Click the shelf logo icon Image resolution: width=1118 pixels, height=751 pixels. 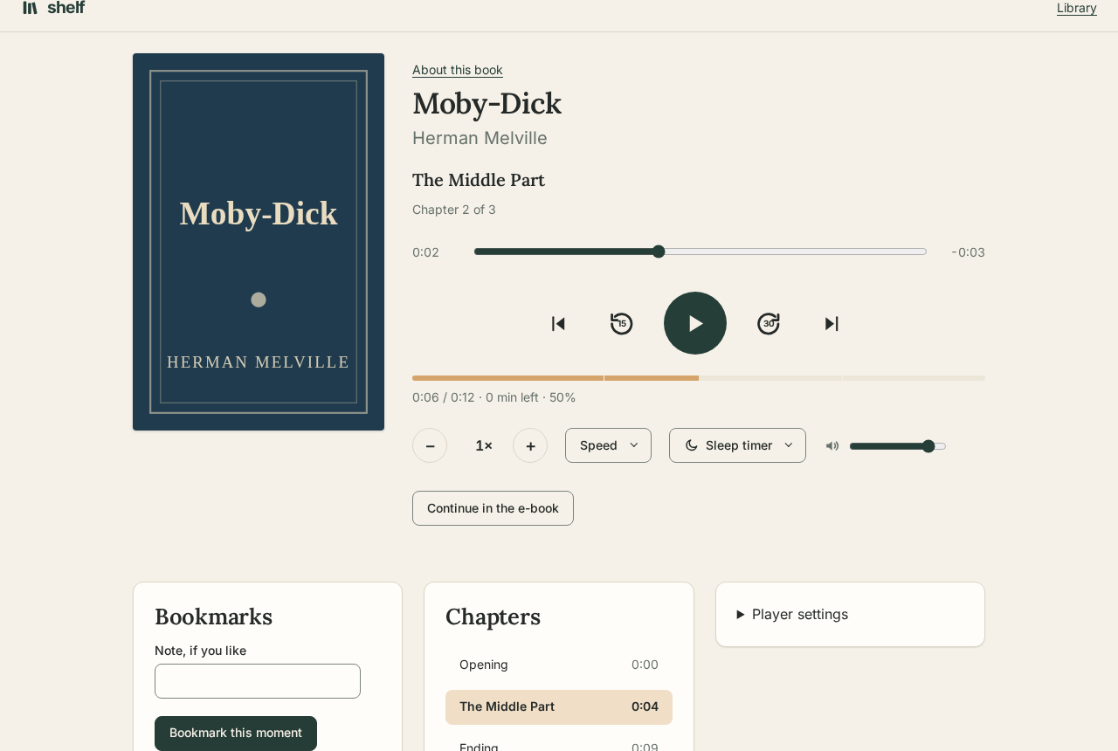click(30, 8)
